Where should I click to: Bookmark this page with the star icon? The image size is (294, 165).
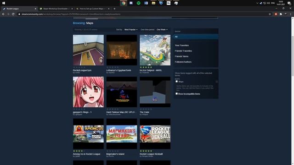click(270, 14)
